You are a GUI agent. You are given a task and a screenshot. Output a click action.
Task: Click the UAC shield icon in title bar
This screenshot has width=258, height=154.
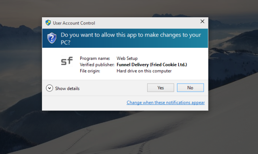point(48,23)
